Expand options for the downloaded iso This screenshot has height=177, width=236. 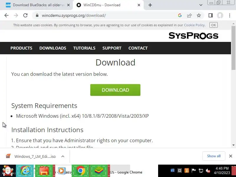click(x=63, y=156)
